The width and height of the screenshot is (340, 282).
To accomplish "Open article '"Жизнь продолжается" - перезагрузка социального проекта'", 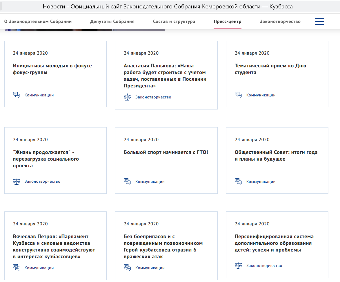I will click(x=46, y=159).
